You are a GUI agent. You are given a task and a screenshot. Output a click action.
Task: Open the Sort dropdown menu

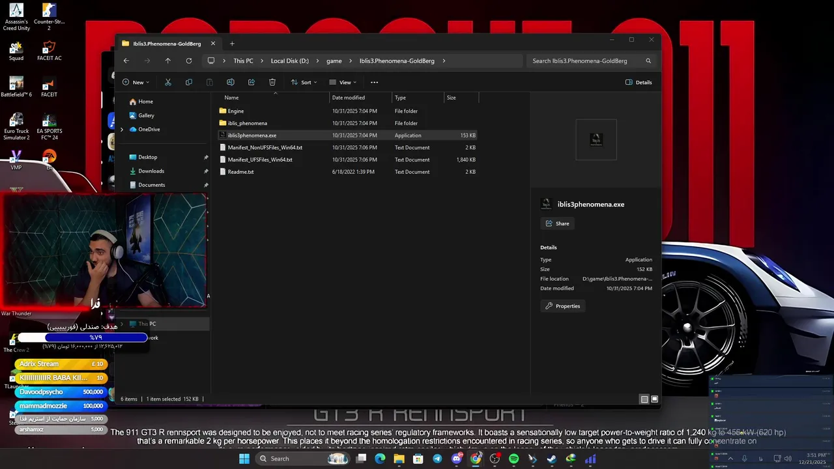pyautogui.click(x=304, y=82)
